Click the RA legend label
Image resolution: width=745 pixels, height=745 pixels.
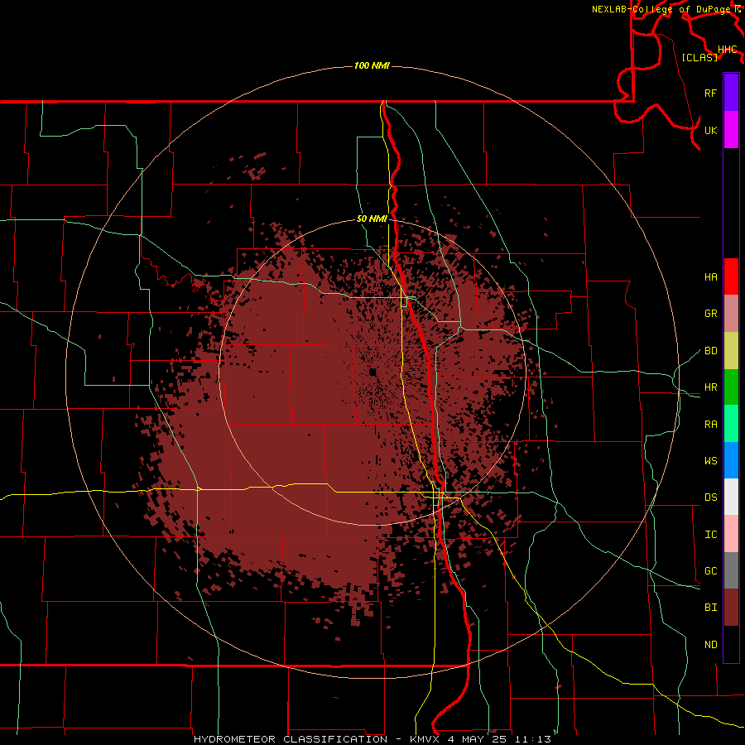click(x=710, y=424)
